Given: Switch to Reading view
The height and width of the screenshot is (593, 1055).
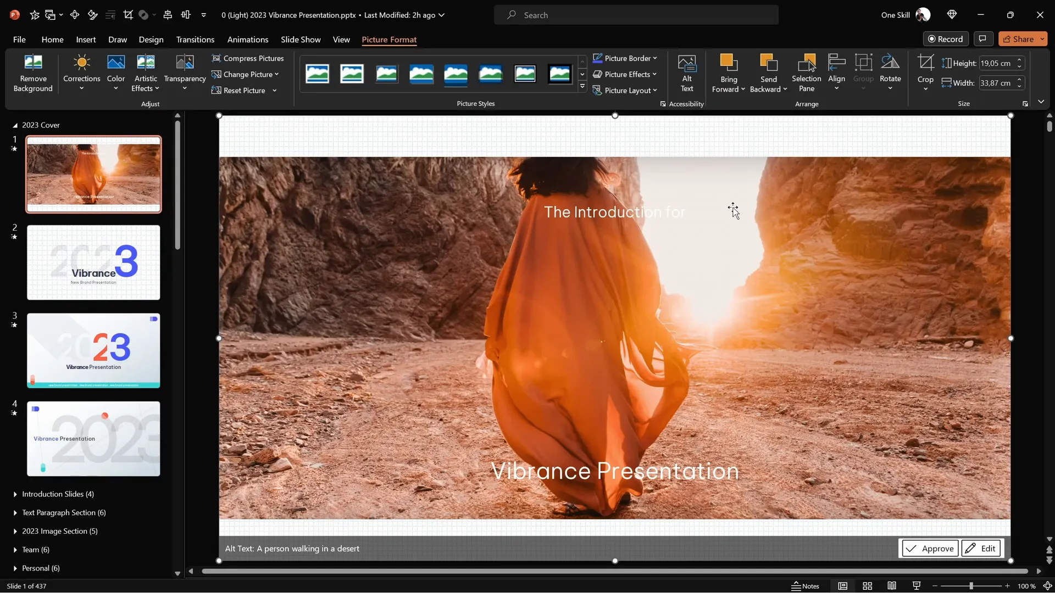Looking at the screenshot, I should click(892, 586).
